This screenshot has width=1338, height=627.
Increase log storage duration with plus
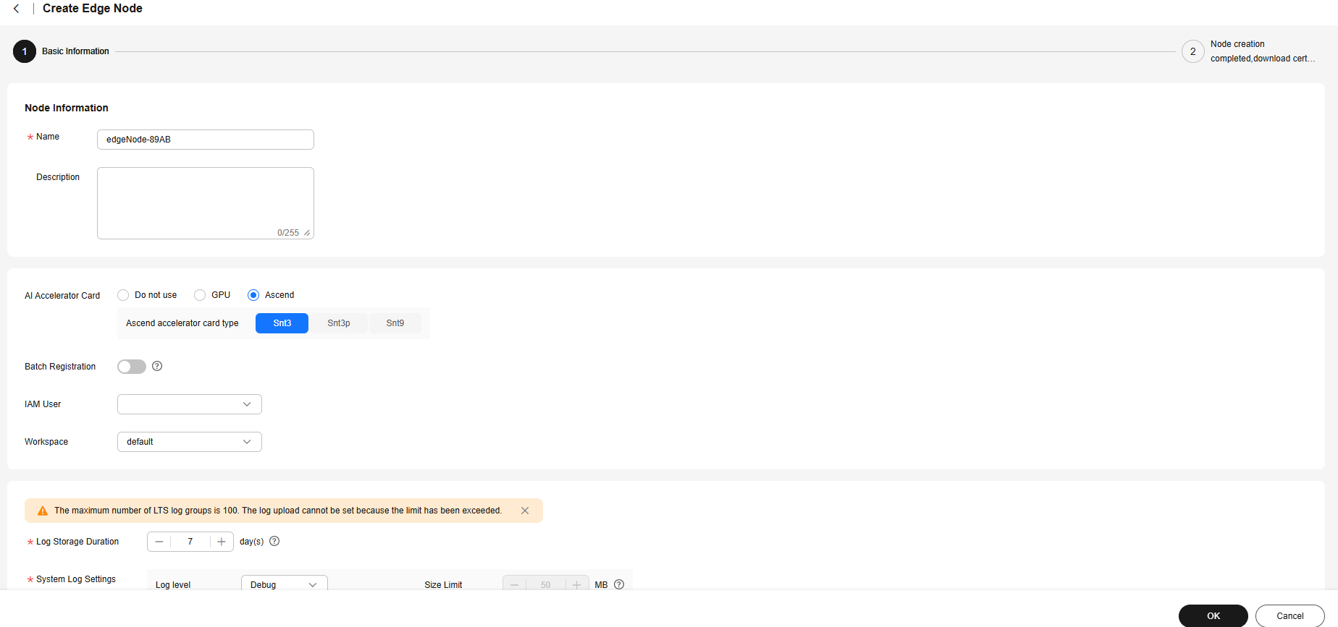pos(222,542)
